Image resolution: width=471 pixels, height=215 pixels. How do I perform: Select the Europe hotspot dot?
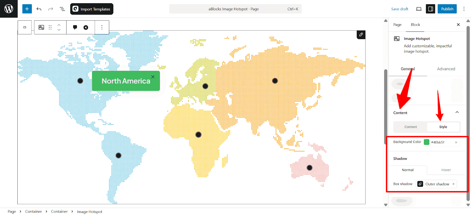pyautogui.click(x=205, y=86)
